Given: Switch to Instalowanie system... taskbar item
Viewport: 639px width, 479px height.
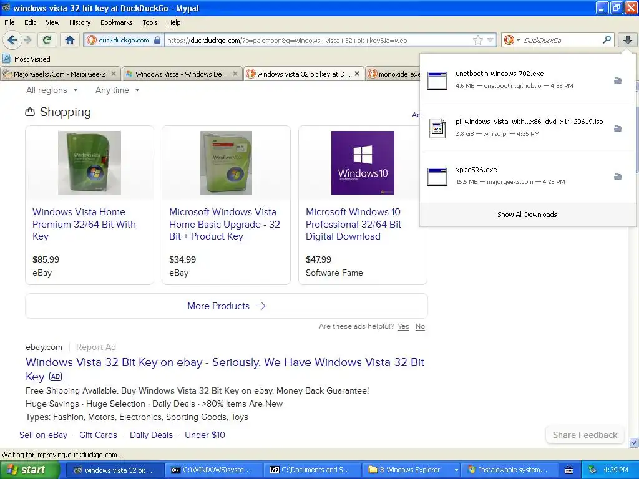Looking at the screenshot, I should [510, 470].
